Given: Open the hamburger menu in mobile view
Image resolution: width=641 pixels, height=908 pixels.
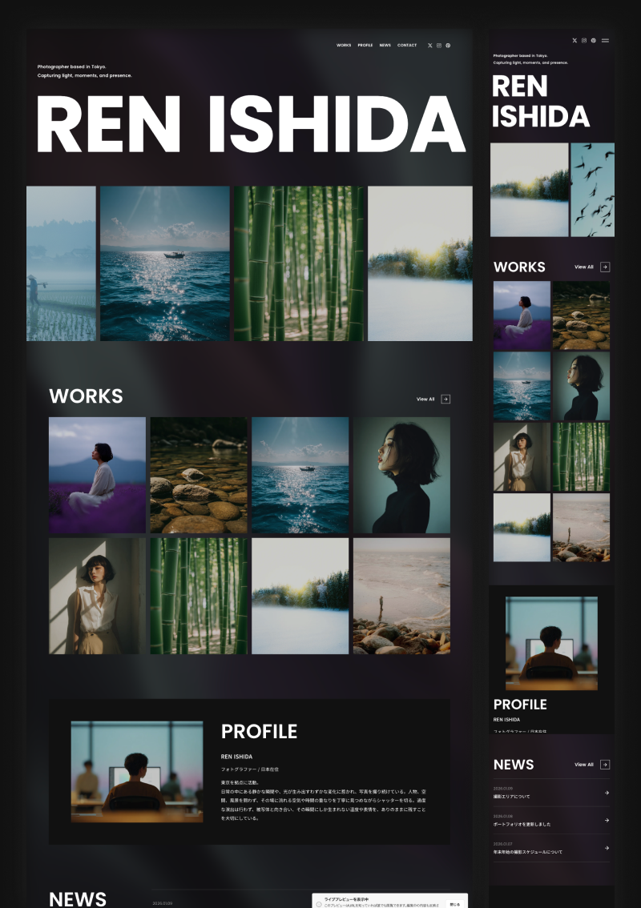Looking at the screenshot, I should [x=605, y=41].
